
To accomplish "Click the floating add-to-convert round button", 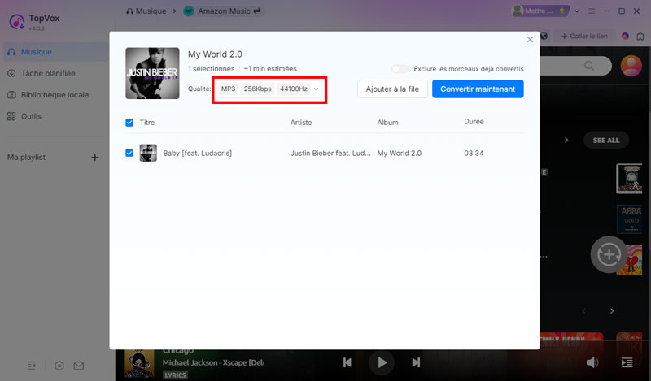I will pyautogui.click(x=609, y=254).
